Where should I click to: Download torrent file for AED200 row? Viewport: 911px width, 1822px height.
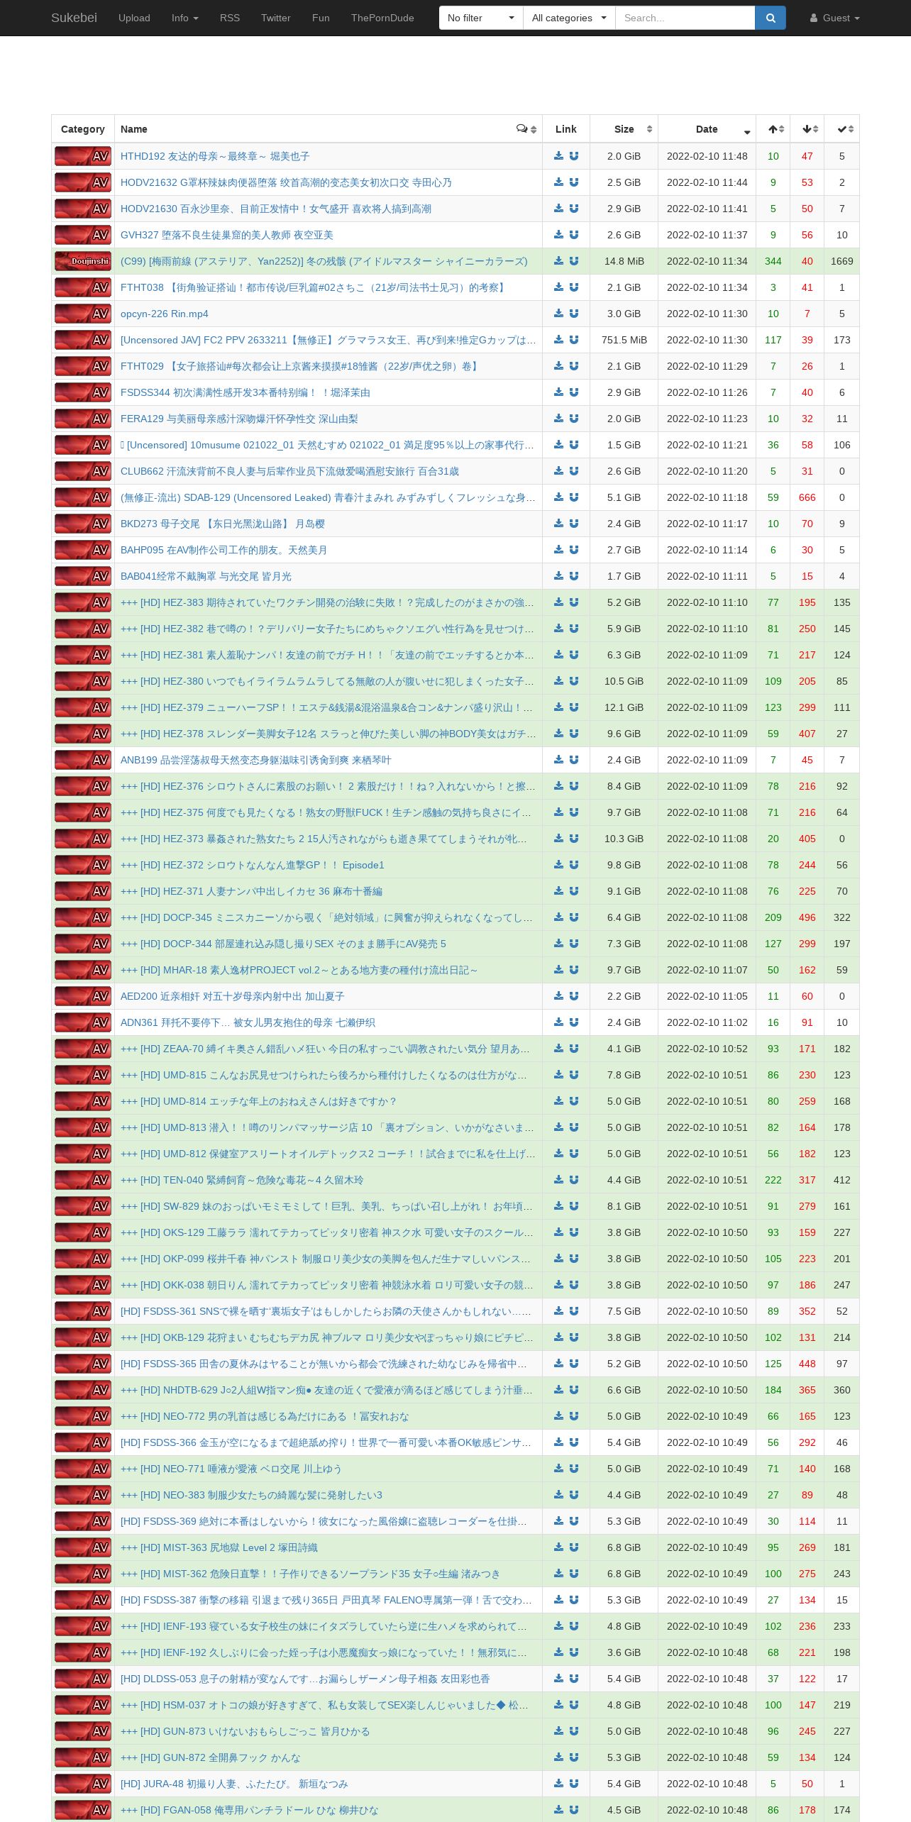tap(558, 996)
